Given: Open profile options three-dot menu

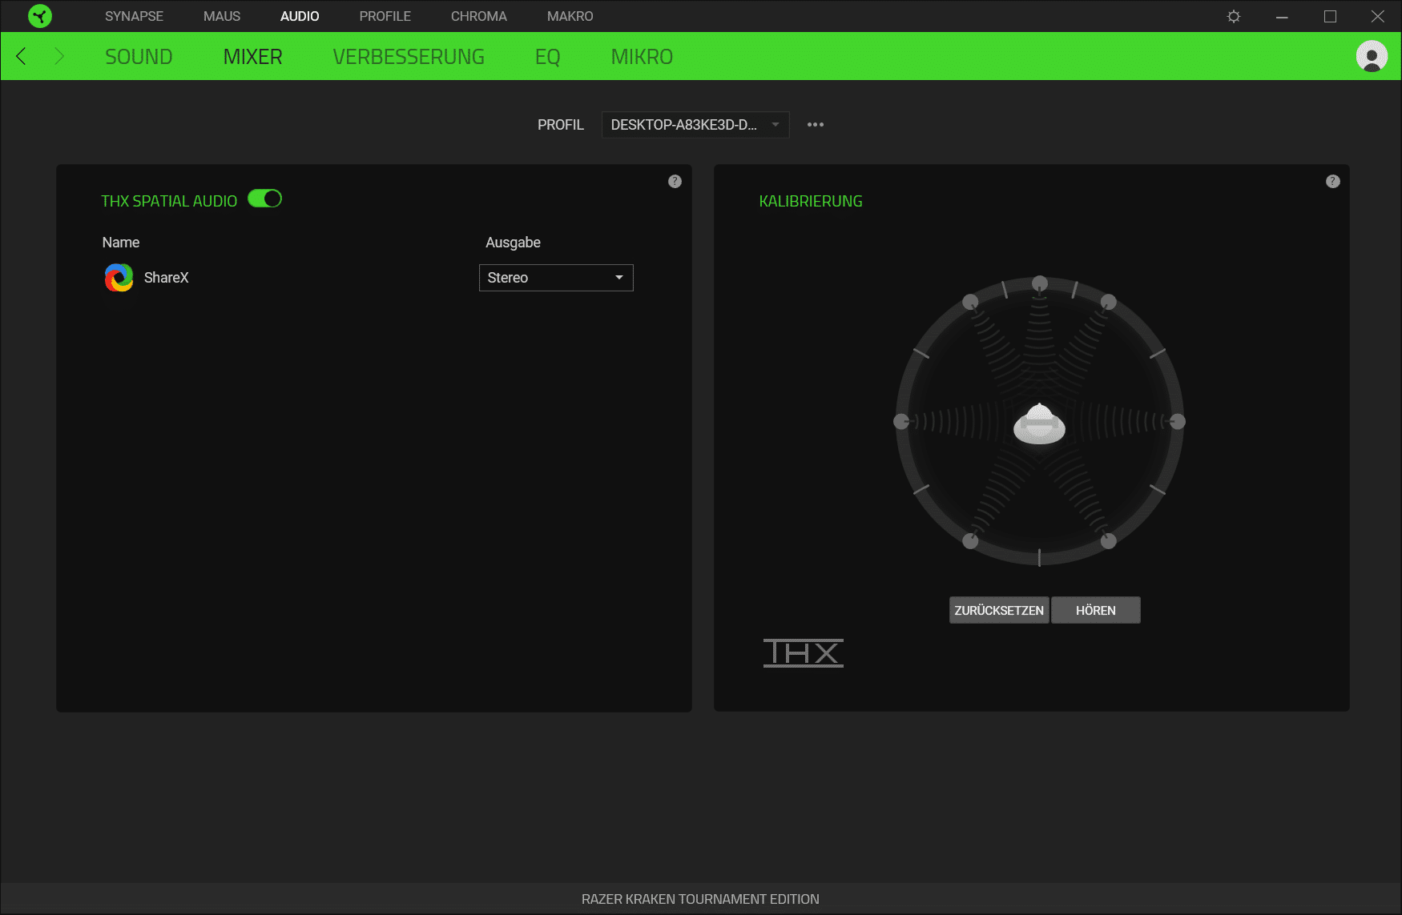Looking at the screenshot, I should (816, 125).
